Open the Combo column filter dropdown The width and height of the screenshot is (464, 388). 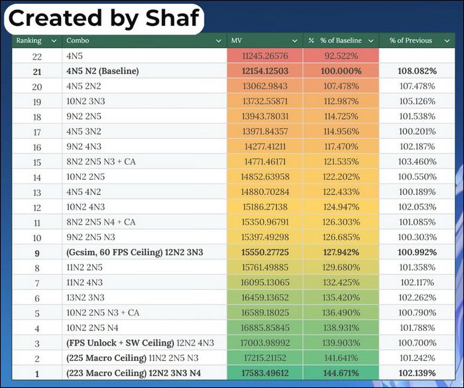point(219,41)
